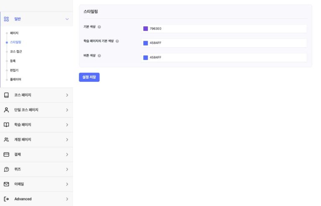Open the 페이지 submenu item

pyautogui.click(x=14, y=33)
